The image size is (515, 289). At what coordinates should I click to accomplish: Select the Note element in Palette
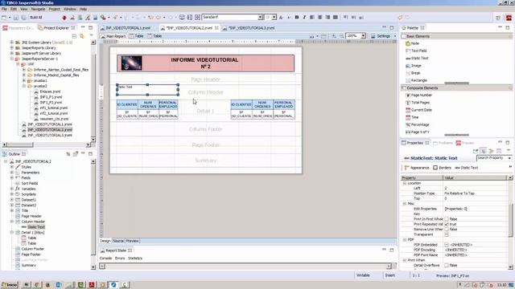tap(412, 43)
